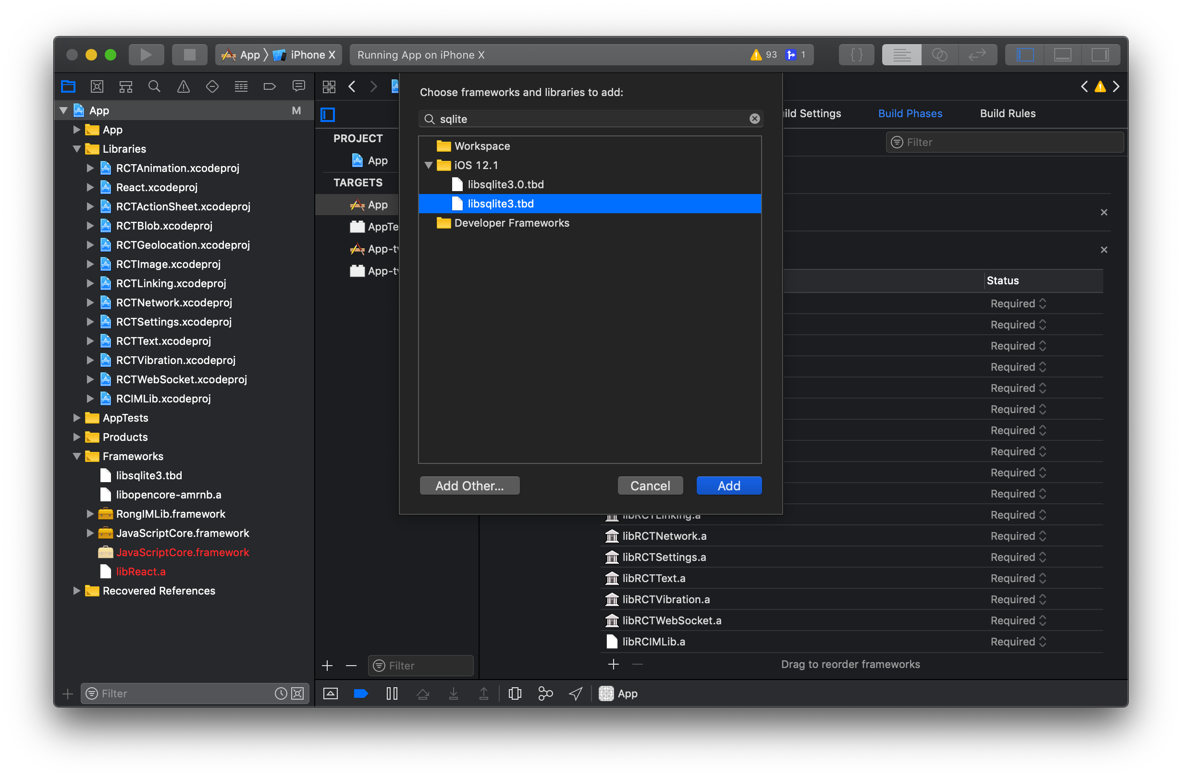Toggle recent files filter clock icon
The width and height of the screenshot is (1182, 778).
281,693
